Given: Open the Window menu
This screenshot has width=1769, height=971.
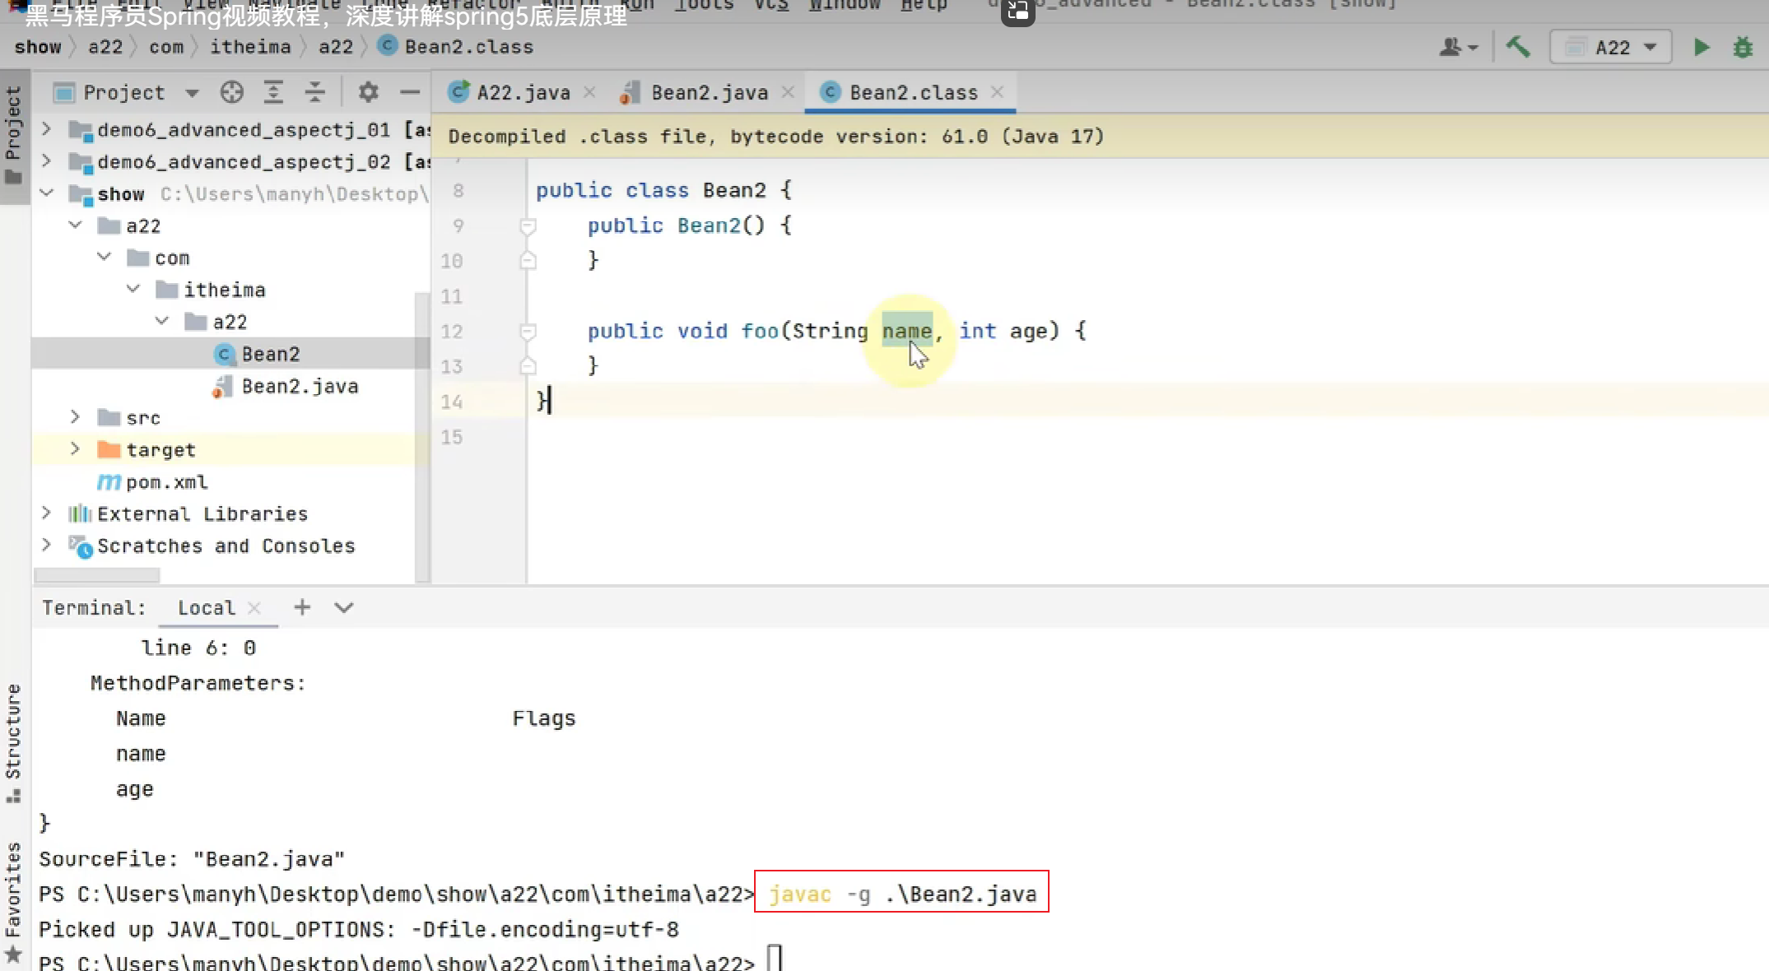Looking at the screenshot, I should coord(845,6).
